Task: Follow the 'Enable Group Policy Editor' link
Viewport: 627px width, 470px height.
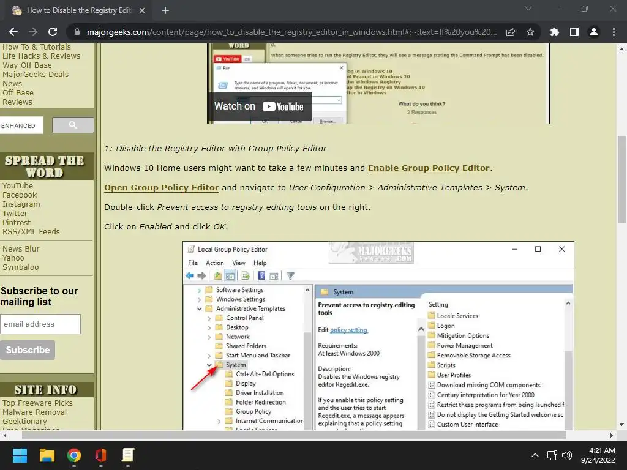Action: (x=429, y=168)
